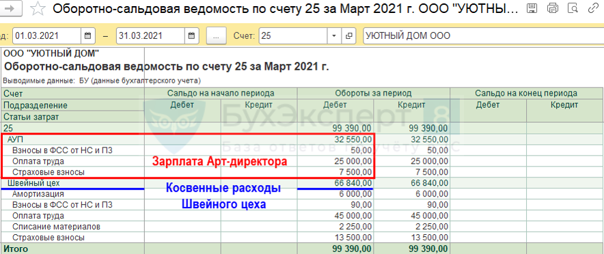Click debit turnover 66 840,00 for Швейный цех
Screen dimensions: 604x254
pos(335,183)
